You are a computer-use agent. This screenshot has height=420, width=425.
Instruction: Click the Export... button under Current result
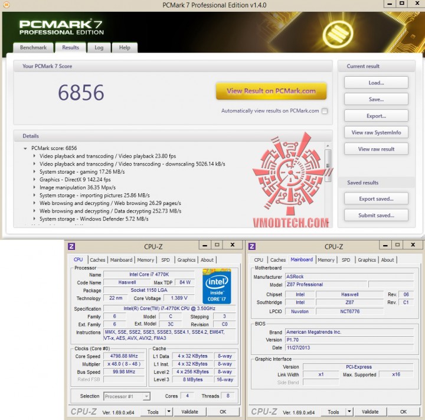(376, 116)
